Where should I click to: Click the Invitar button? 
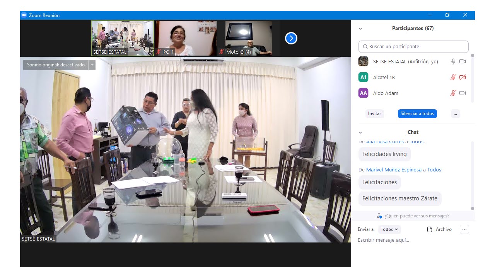(374, 114)
